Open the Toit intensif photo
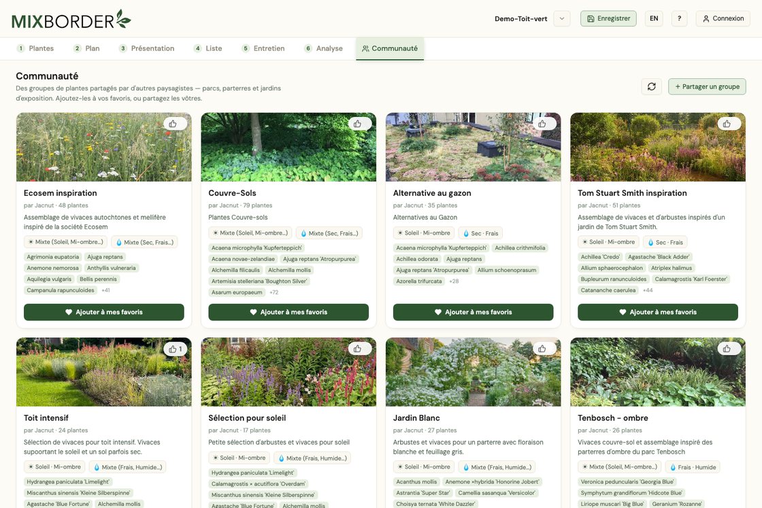Image resolution: width=762 pixels, height=508 pixels. tap(104, 372)
